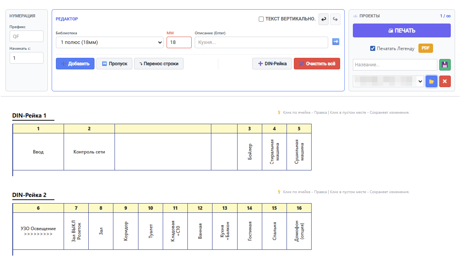Save project with green floppy disk icon
This screenshot has height=261, width=467.
pos(445,65)
